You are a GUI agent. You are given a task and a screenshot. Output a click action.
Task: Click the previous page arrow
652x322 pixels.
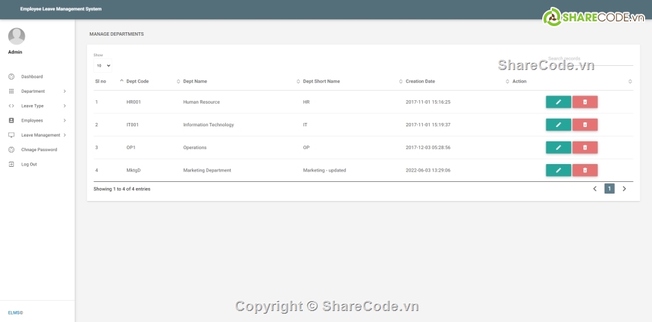pyautogui.click(x=594, y=189)
